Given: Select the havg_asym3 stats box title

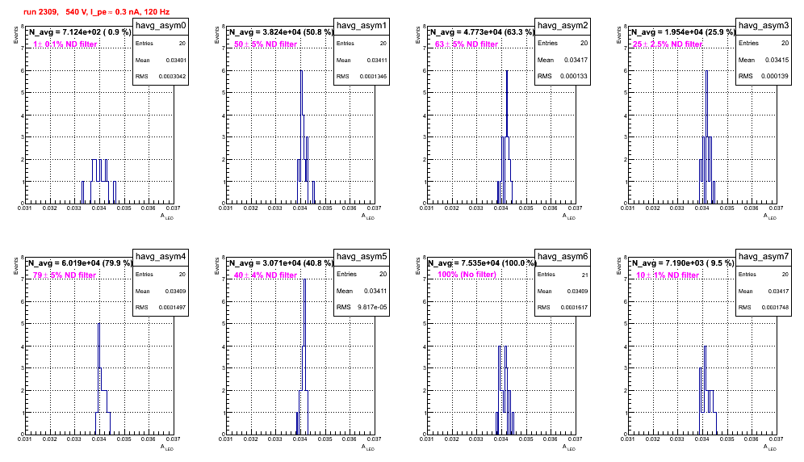Looking at the screenshot, I should pos(764,25).
